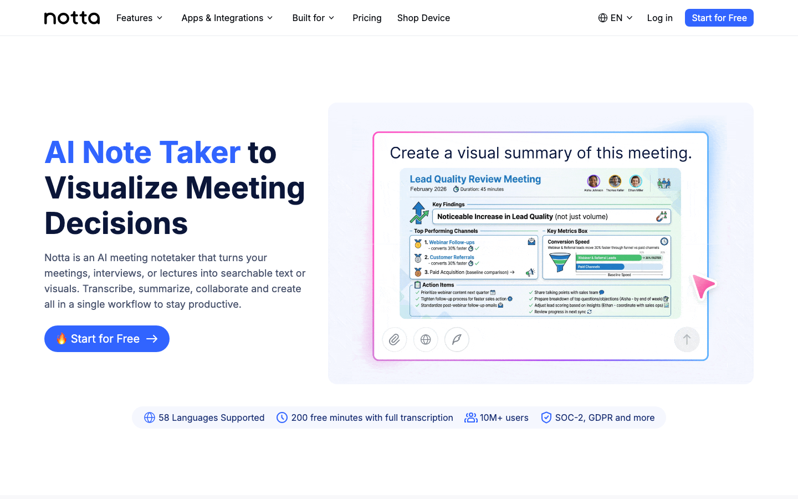Click the Ethan Miller avatar
The width and height of the screenshot is (798, 499).
(636, 181)
